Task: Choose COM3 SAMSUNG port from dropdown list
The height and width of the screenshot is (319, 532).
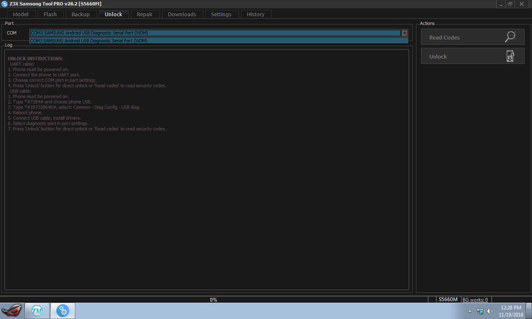Action: coord(219,41)
